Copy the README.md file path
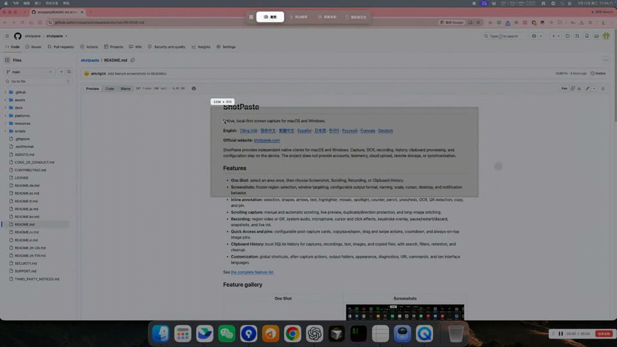This screenshot has height=347, width=617. pos(132,60)
